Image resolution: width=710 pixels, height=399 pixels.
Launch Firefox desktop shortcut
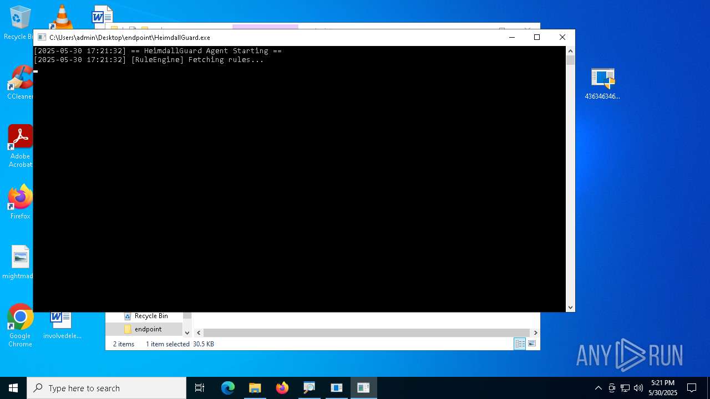(21, 202)
